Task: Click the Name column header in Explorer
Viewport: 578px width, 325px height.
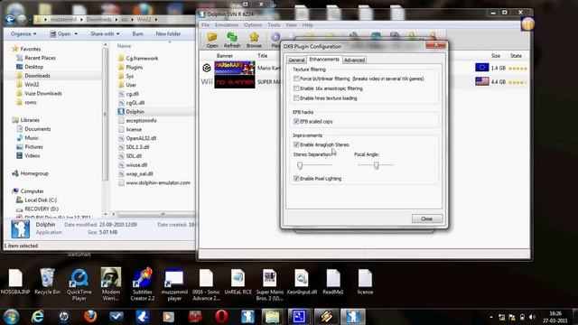Action: (125, 46)
